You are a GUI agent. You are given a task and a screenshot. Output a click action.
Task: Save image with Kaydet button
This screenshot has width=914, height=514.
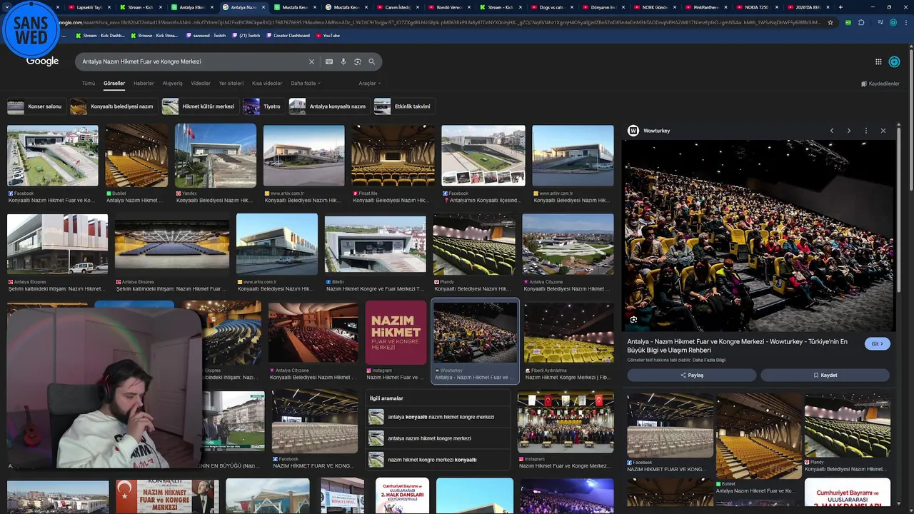(825, 375)
